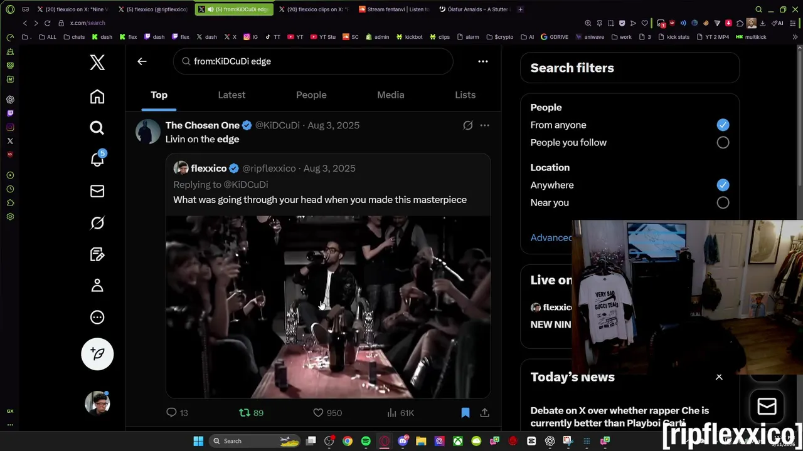Select the Anywhere location filter

point(723,185)
